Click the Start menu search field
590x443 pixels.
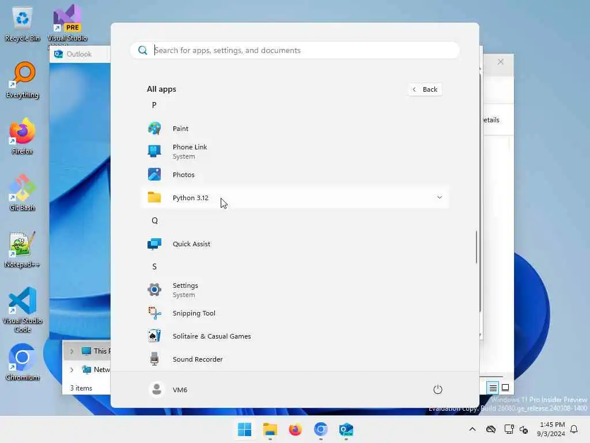coord(295,50)
